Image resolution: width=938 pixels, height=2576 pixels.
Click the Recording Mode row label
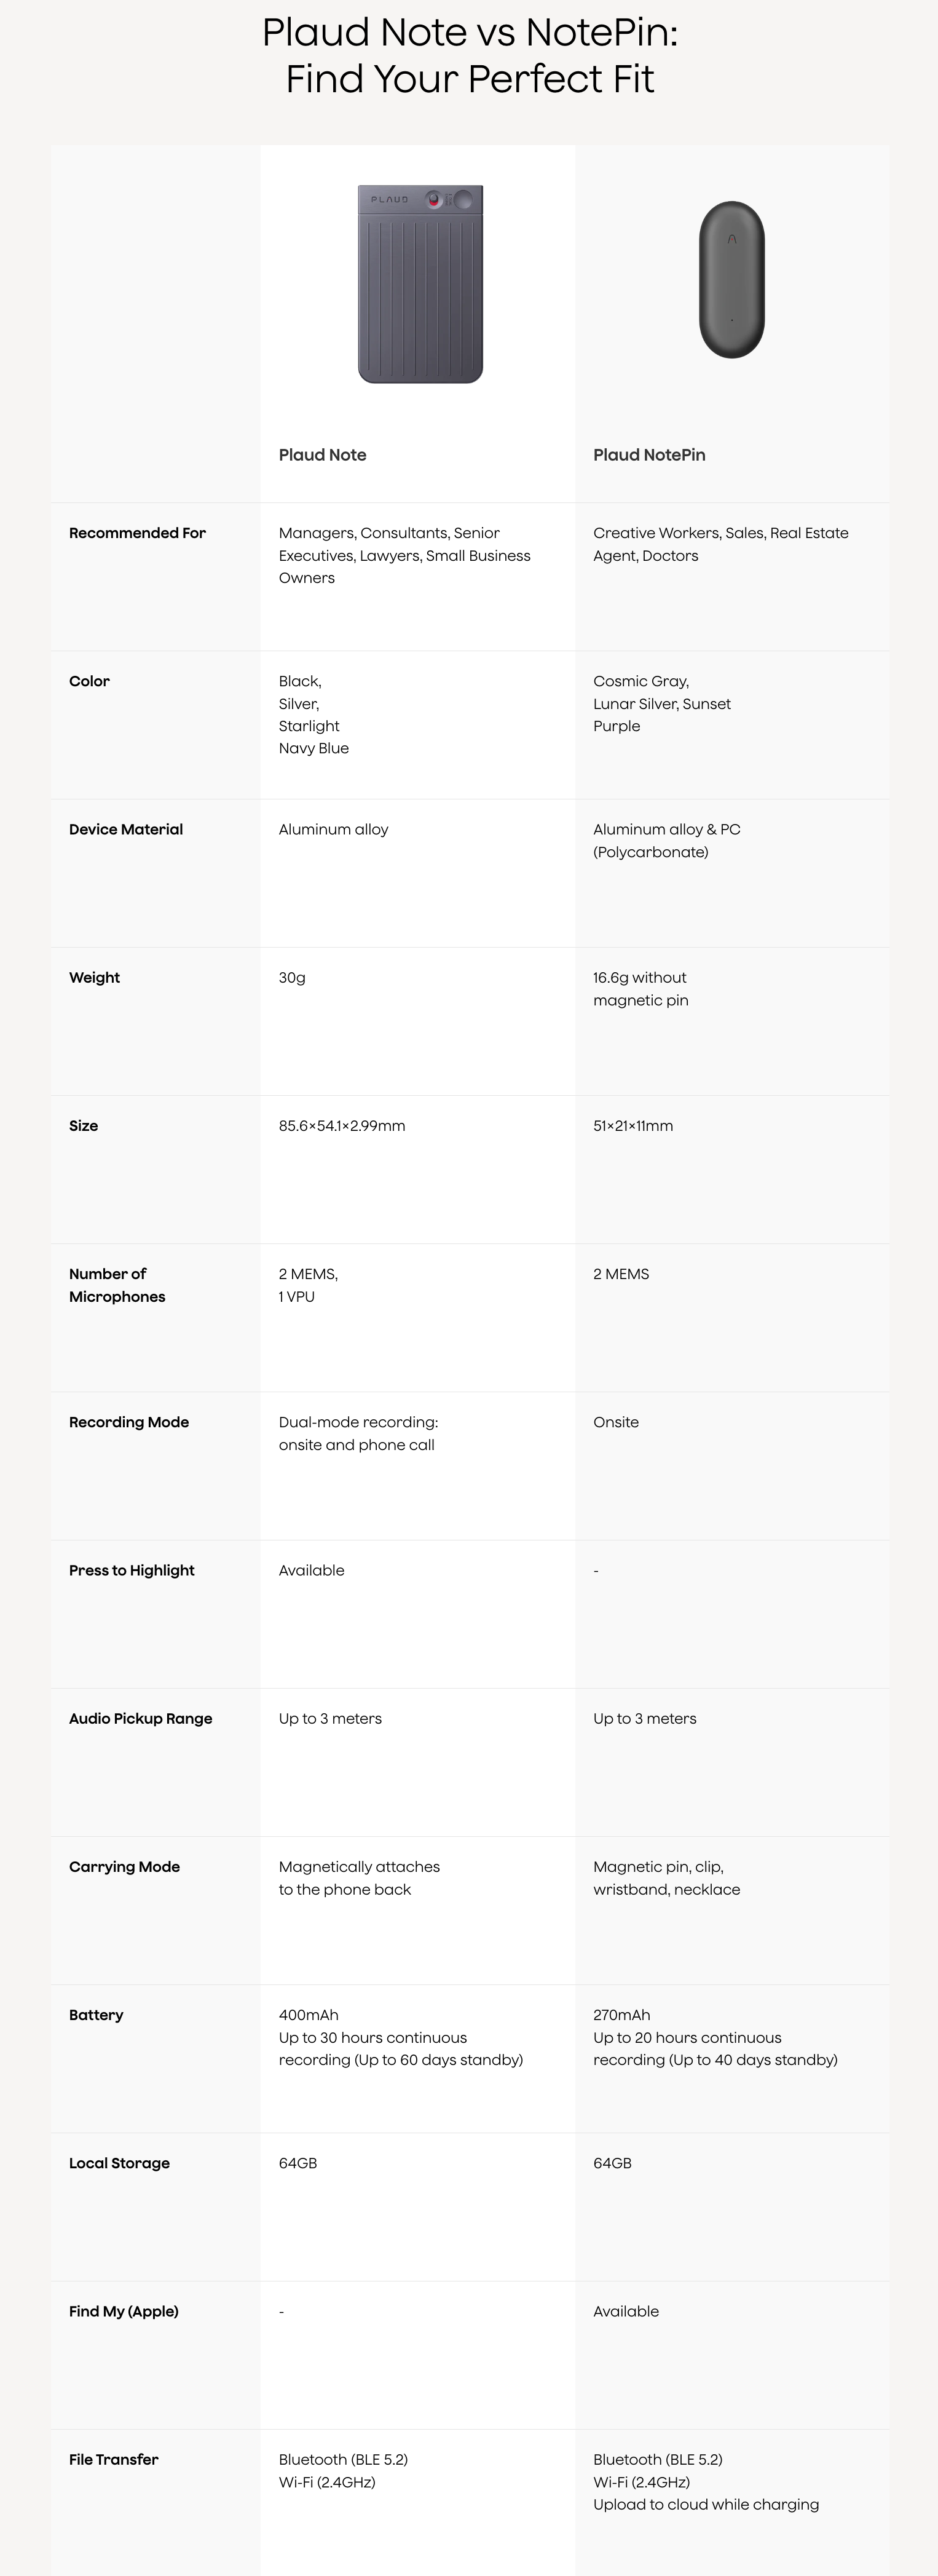(x=129, y=1422)
